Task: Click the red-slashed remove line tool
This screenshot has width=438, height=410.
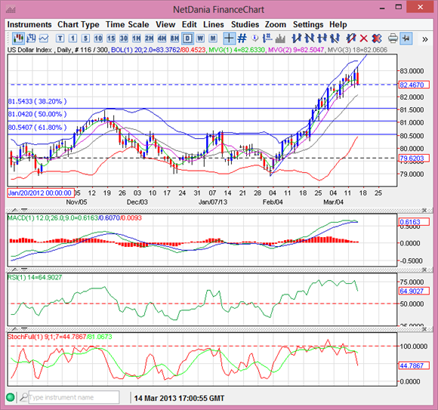Action: [351, 39]
